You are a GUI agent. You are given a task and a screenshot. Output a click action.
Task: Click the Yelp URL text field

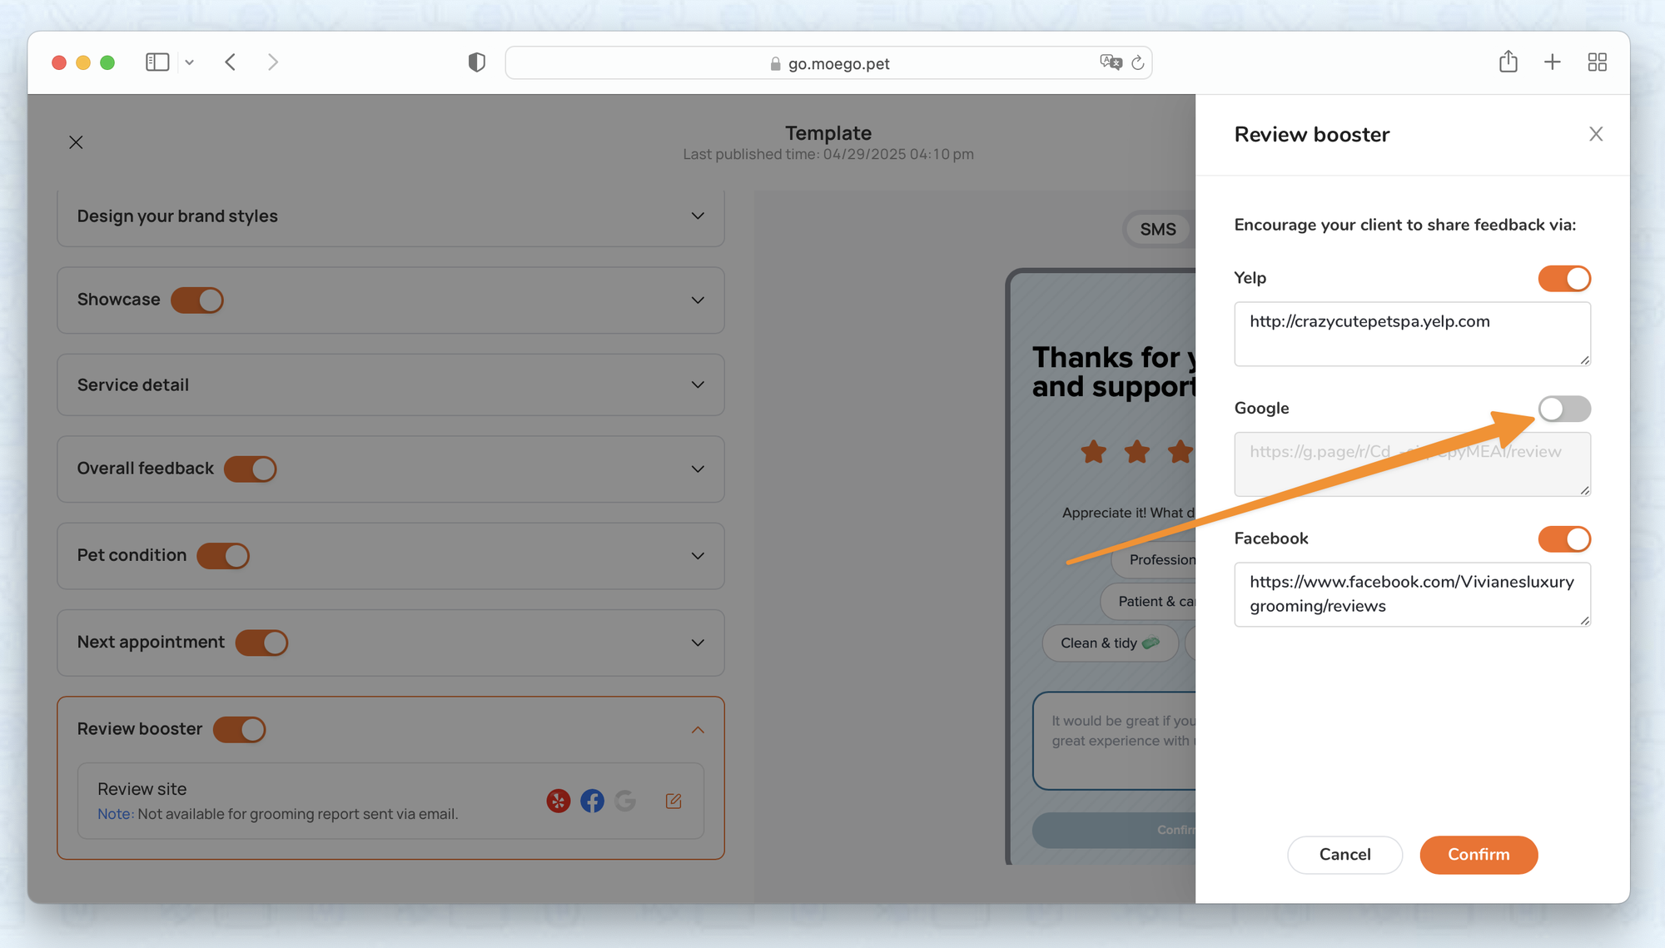pos(1412,334)
